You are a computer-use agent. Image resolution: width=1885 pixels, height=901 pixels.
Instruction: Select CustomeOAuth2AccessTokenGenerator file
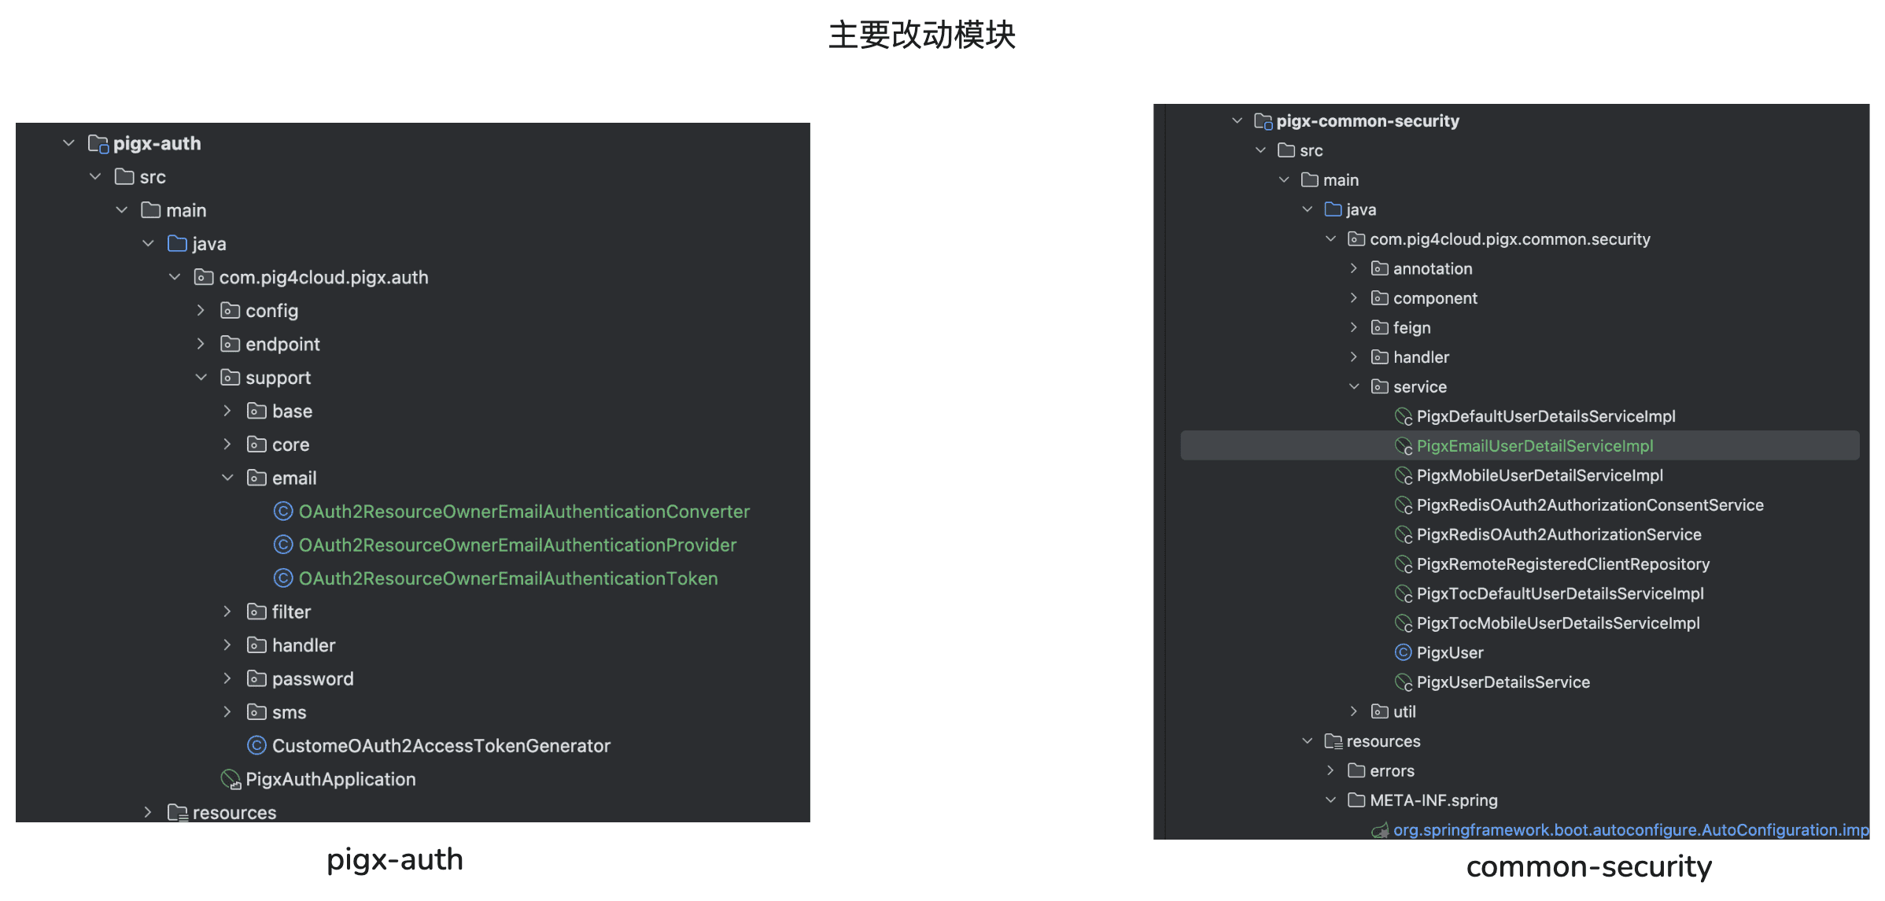click(x=441, y=745)
